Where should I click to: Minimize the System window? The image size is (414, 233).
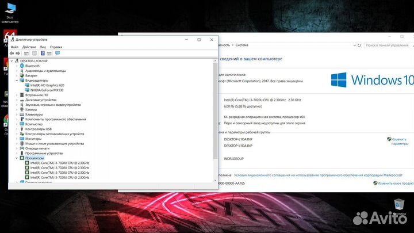click(x=389, y=36)
